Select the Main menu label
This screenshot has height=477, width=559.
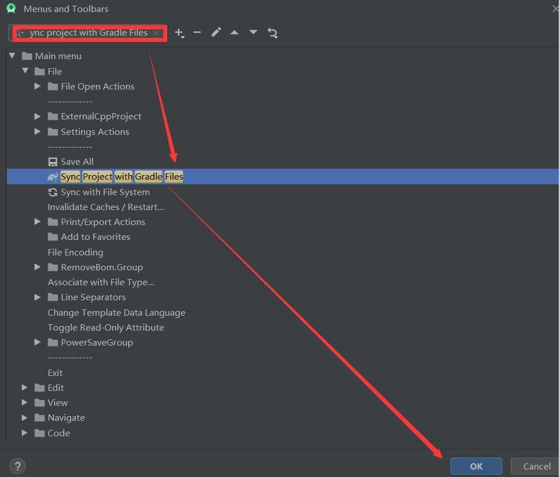[58, 56]
